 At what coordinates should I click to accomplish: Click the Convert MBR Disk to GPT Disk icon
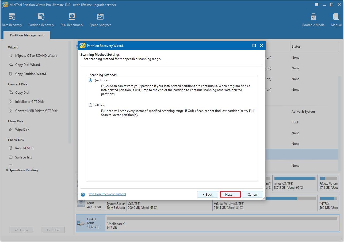click(x=11, y=111)
